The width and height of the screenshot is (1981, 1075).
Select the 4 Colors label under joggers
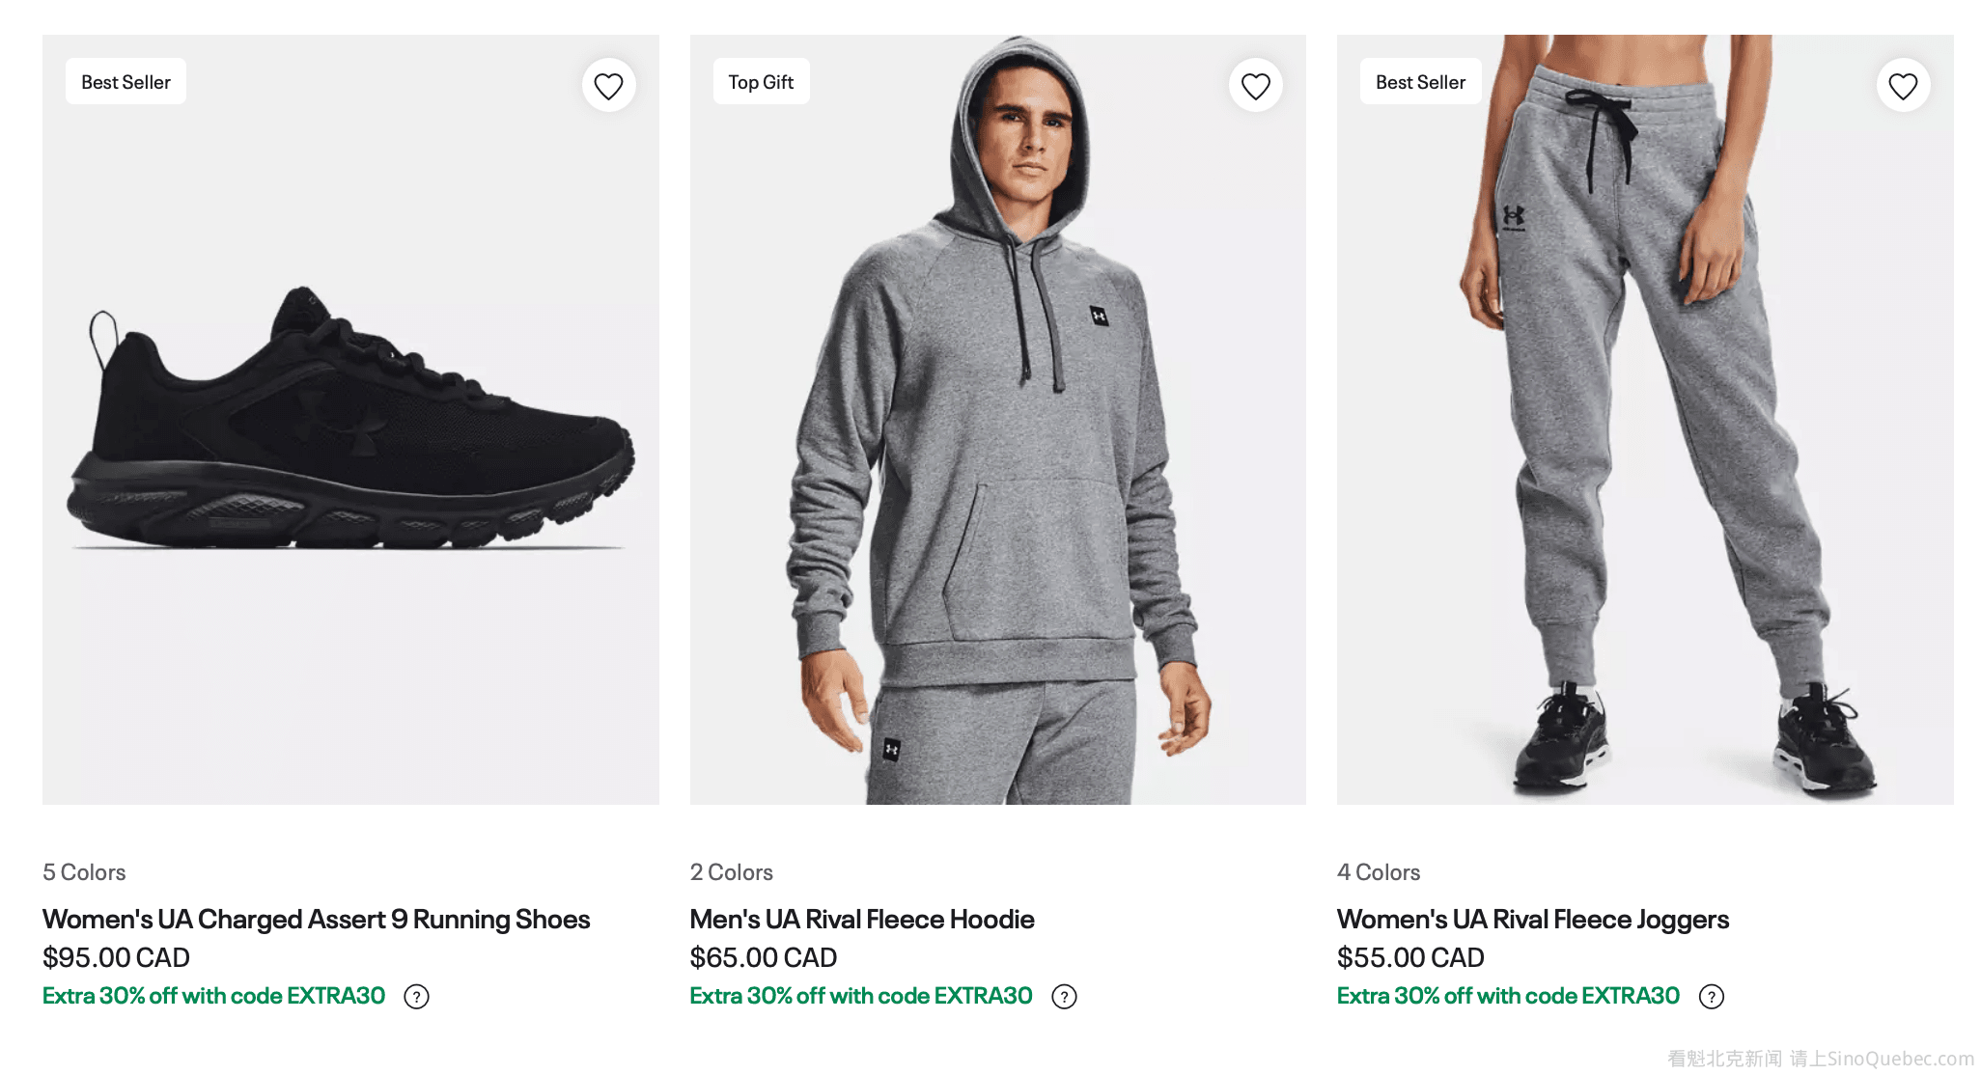tap(1378, 872)
